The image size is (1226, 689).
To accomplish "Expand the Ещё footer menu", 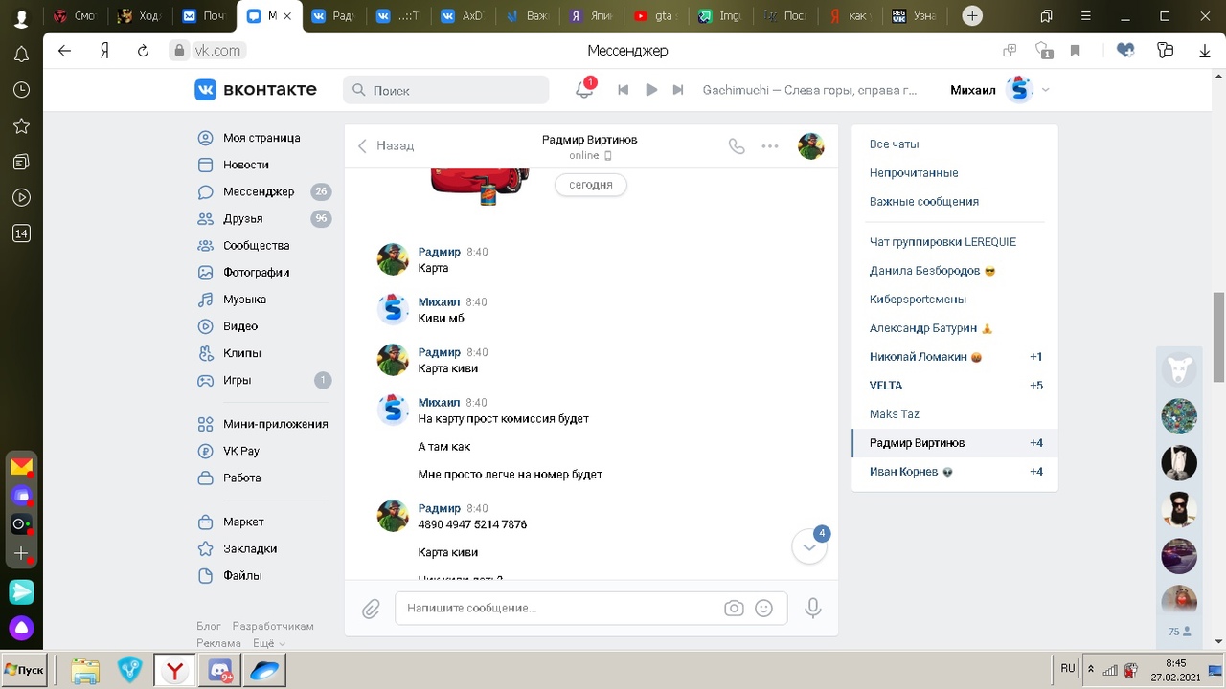I will [x=268, y=643].
